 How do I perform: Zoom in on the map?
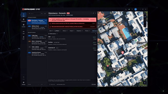(145, 20)
